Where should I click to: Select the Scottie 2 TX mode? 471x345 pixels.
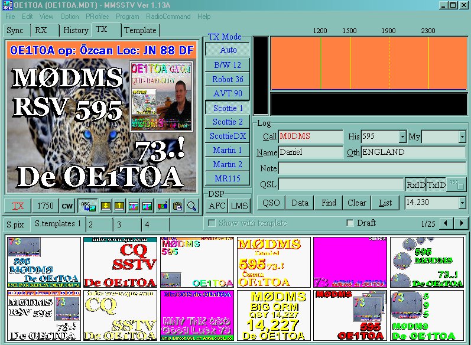[228, 122]
